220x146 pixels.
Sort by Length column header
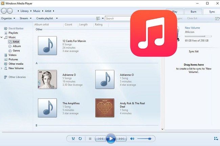(x=83, y=25)
